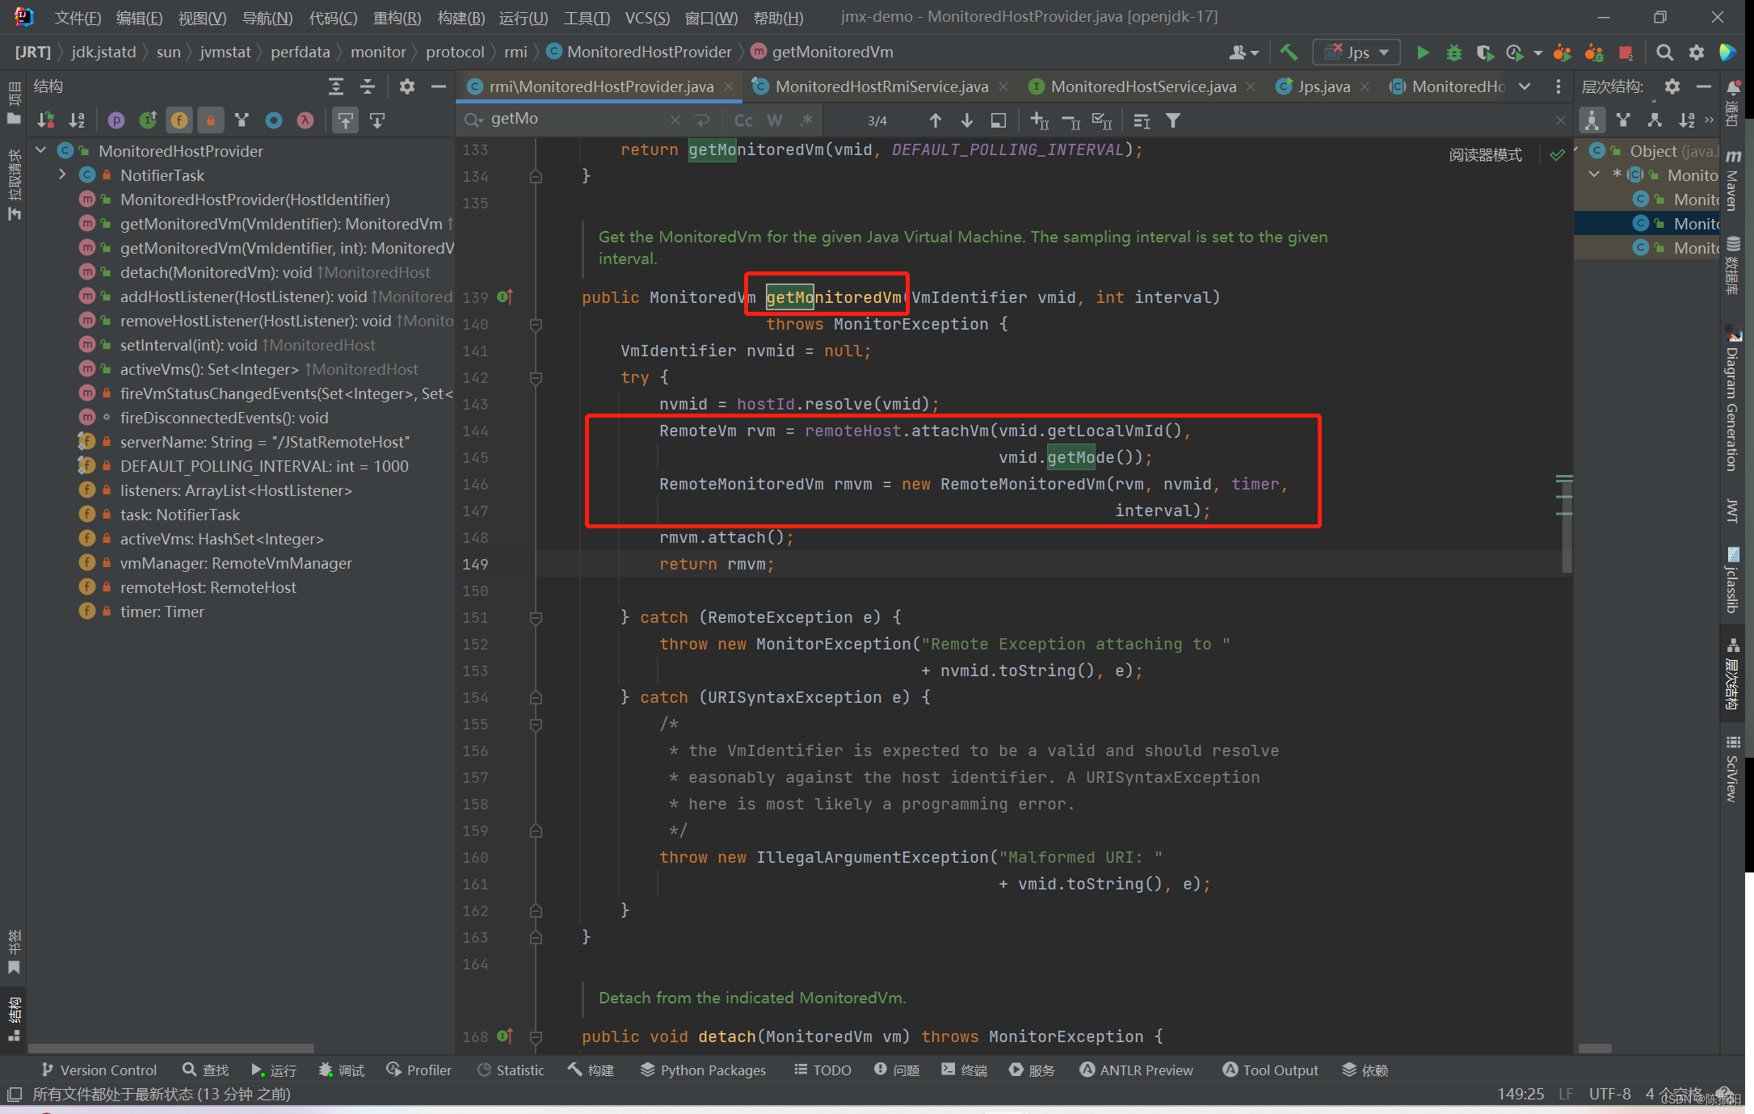Viewport: 1754px width, 1114px height.
Task: Click the Debug bug icon
Action: (1453, 53)
